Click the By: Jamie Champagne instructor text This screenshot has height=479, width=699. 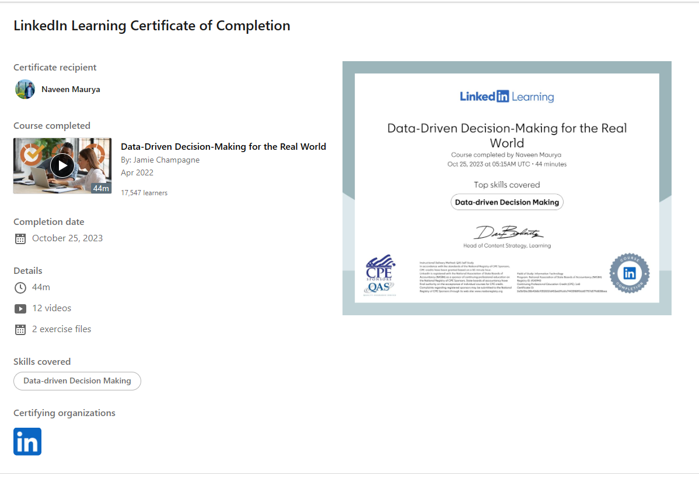click(x=160, y=160)
